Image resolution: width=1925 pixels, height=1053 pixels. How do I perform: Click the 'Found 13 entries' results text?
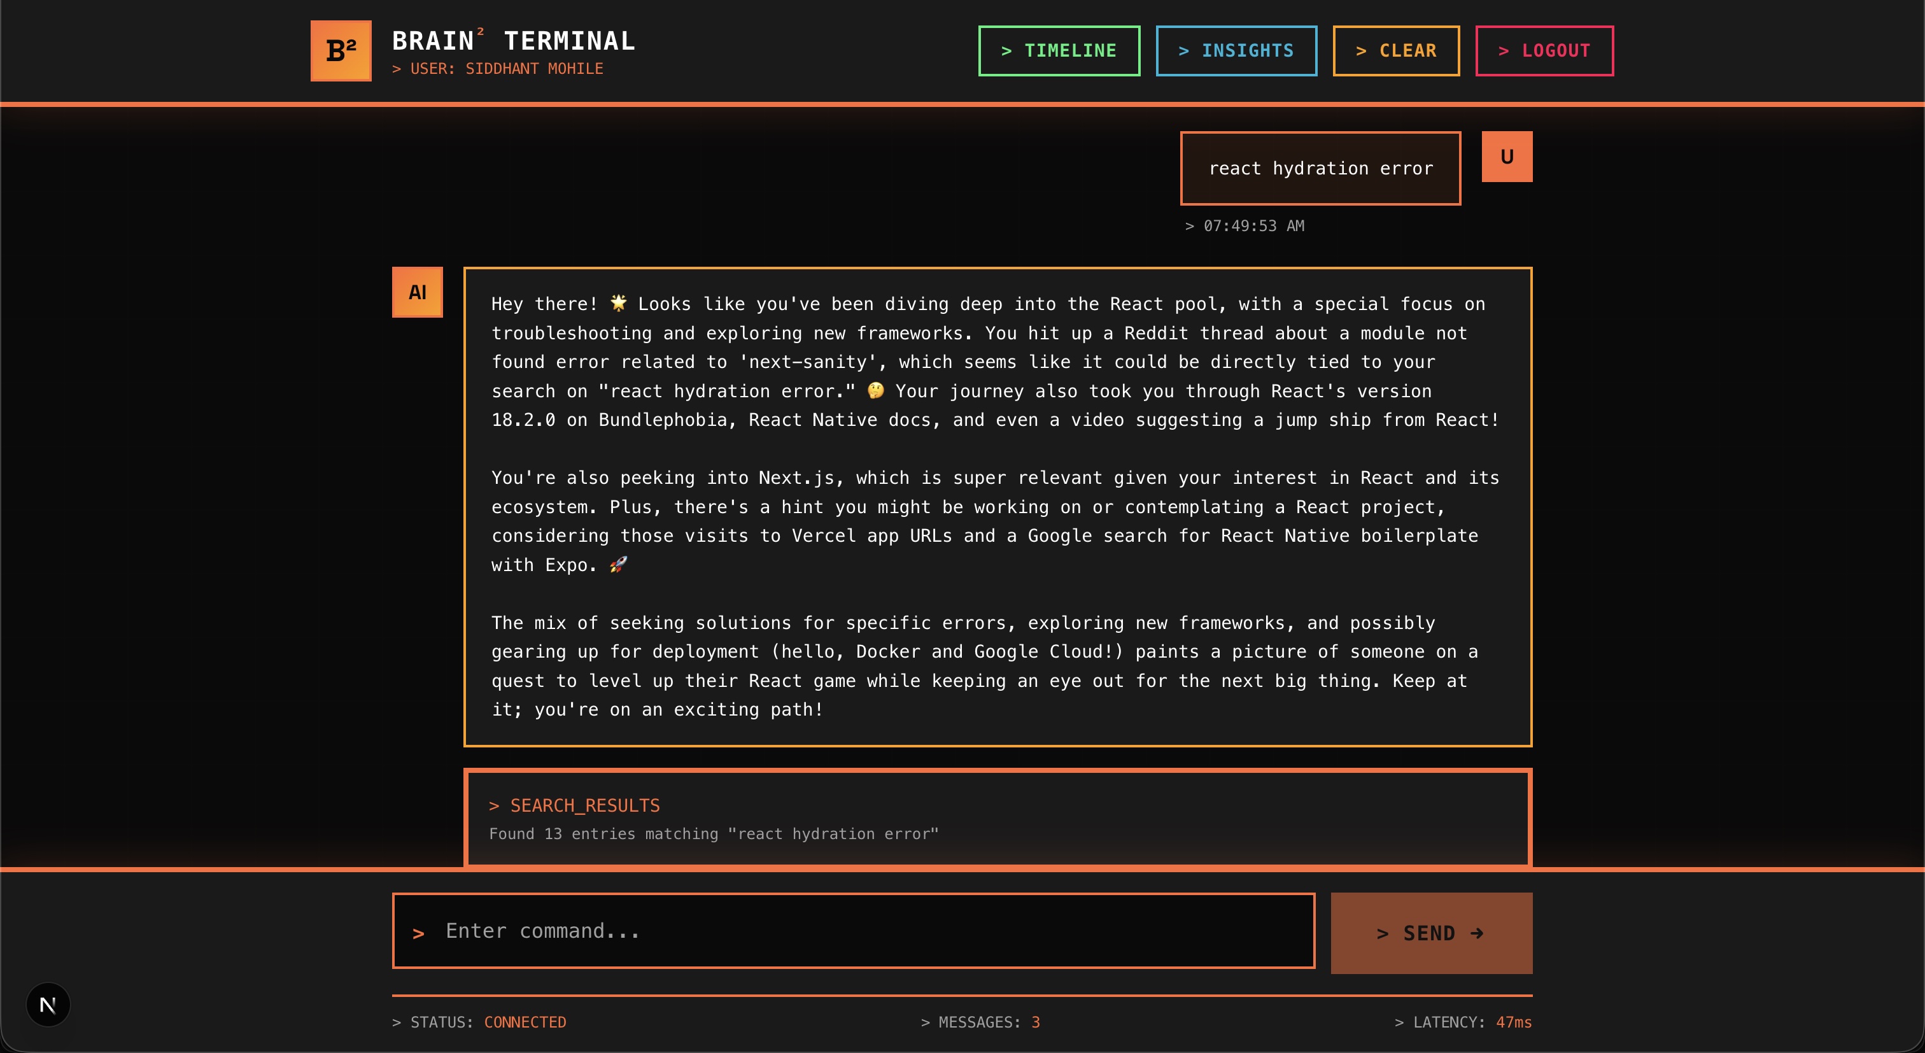click(713, 833)
